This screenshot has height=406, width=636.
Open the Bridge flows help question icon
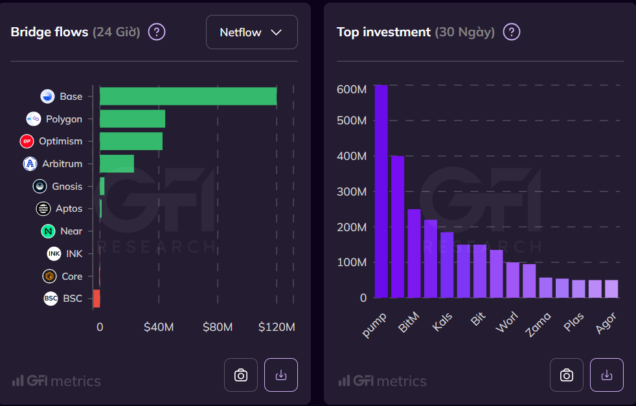[157, 32]
